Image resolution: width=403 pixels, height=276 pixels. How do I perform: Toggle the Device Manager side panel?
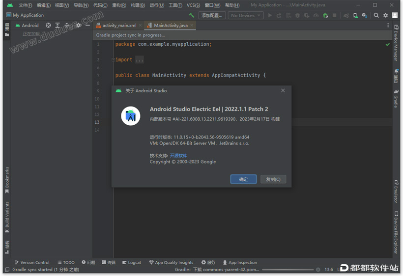click(396, 43)
